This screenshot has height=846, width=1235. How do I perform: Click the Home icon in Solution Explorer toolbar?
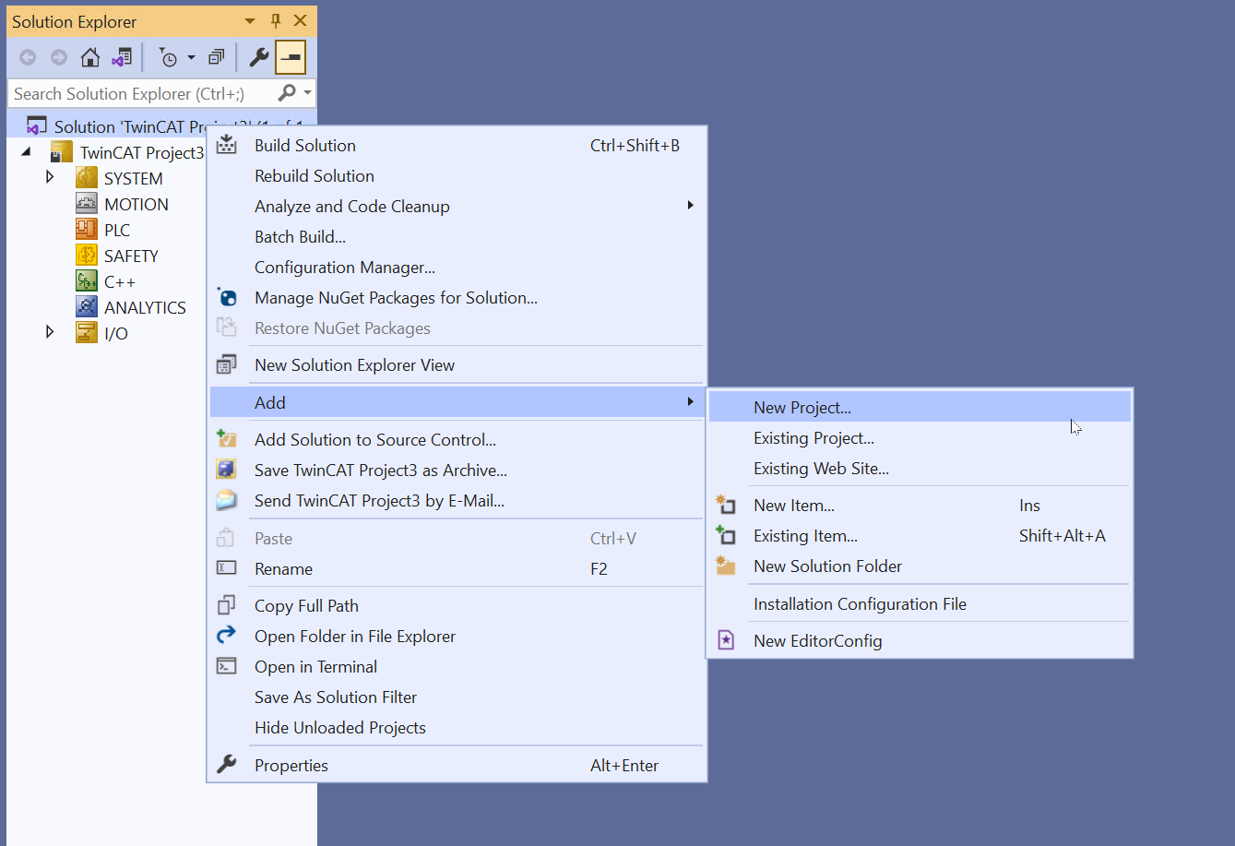[x=90, y=58]
